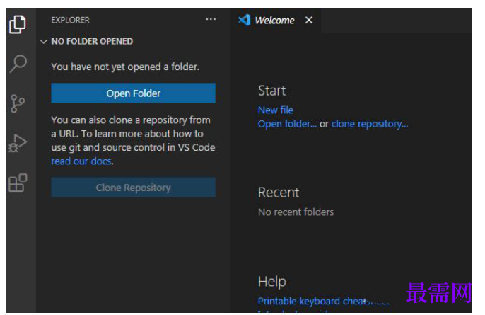The height and width of the screenshot is (315, 485).
Task: Click the 'Start' heading
Action: point(272,91)
